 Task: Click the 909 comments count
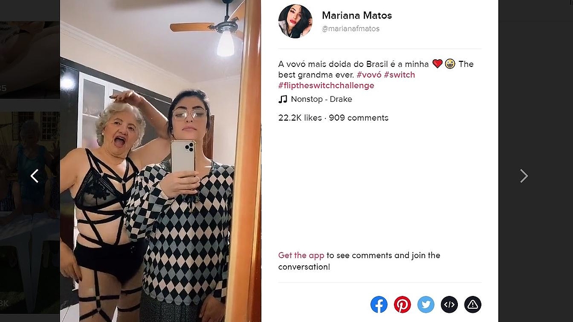click(359, 118)
